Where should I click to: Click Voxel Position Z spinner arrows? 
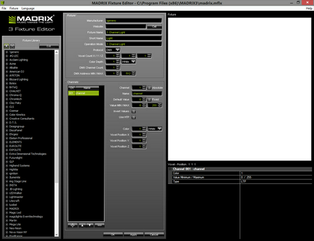[x=144, y=146]
